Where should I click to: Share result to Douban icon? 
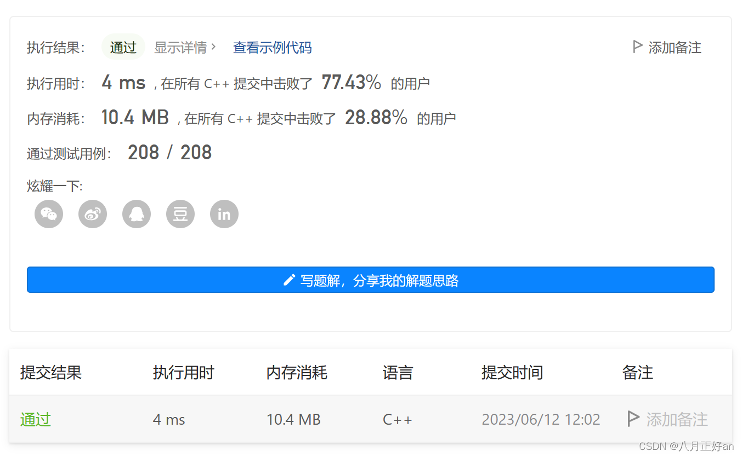180,214
